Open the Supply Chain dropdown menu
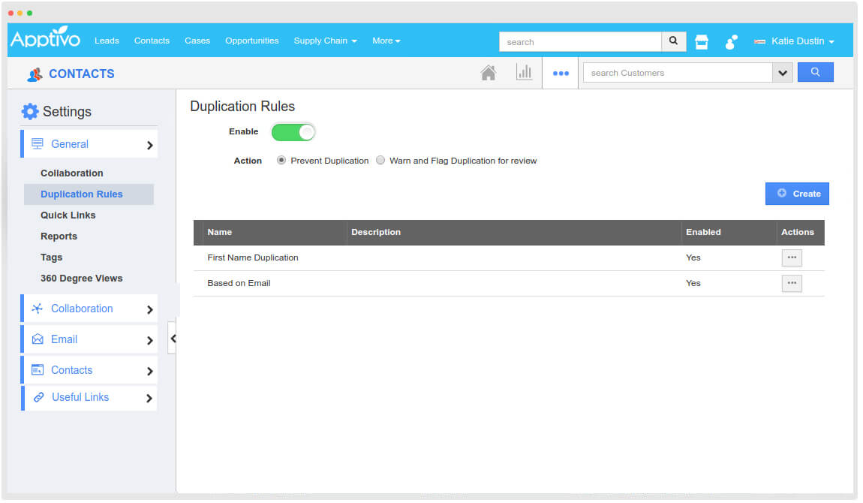This screenshot has height=503, width=863. pos(325,41)
